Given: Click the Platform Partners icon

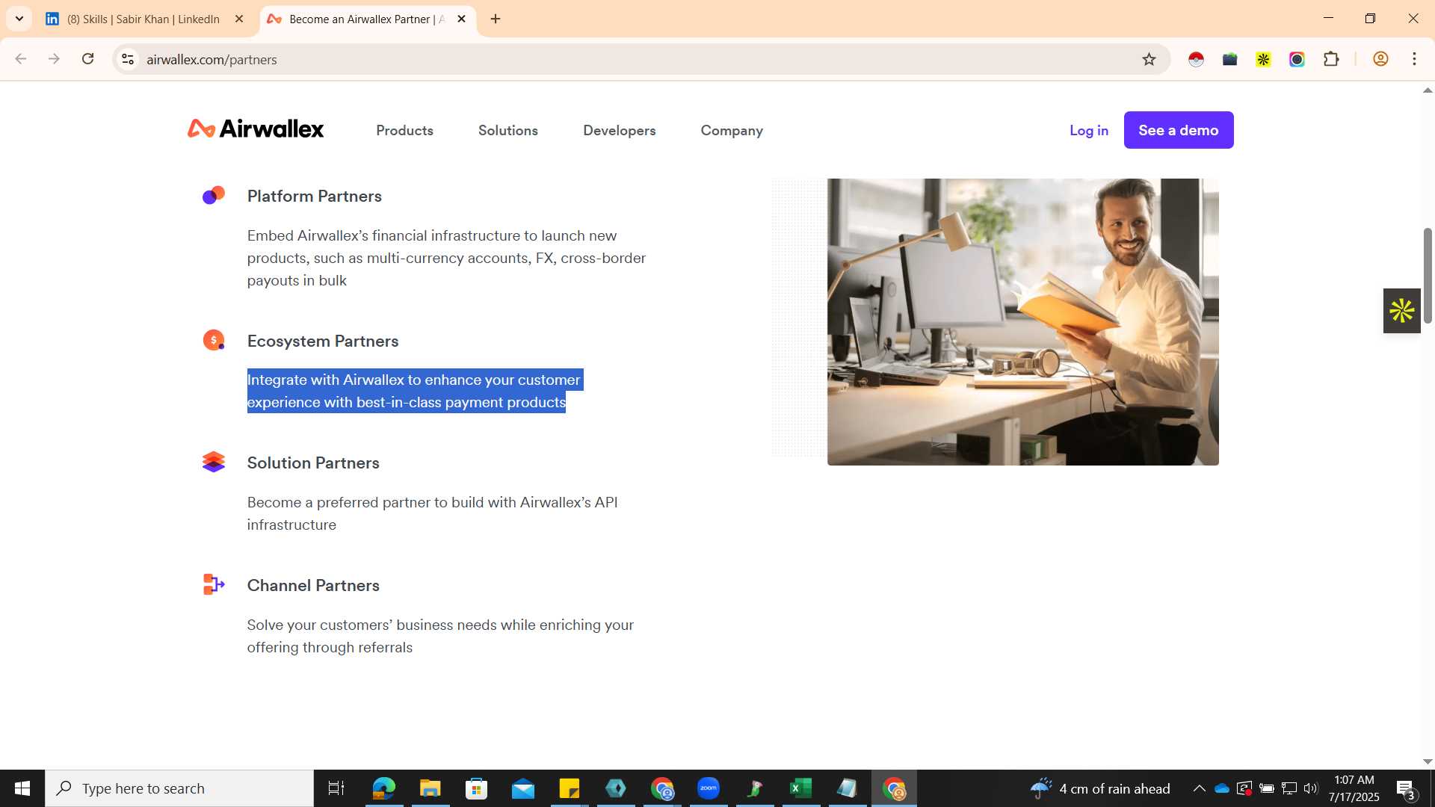Looking at the screenshot, I should 214,195.
